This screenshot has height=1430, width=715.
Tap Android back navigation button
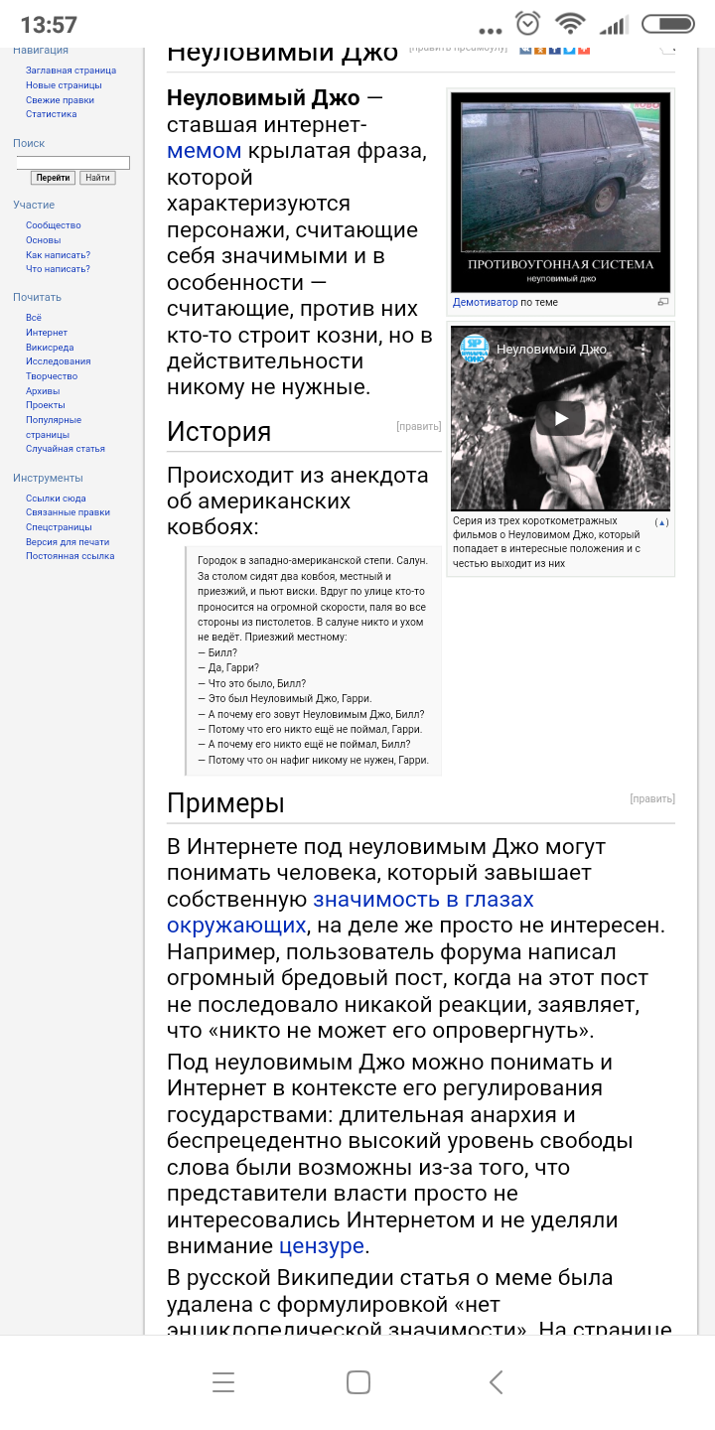[496, 1381]
